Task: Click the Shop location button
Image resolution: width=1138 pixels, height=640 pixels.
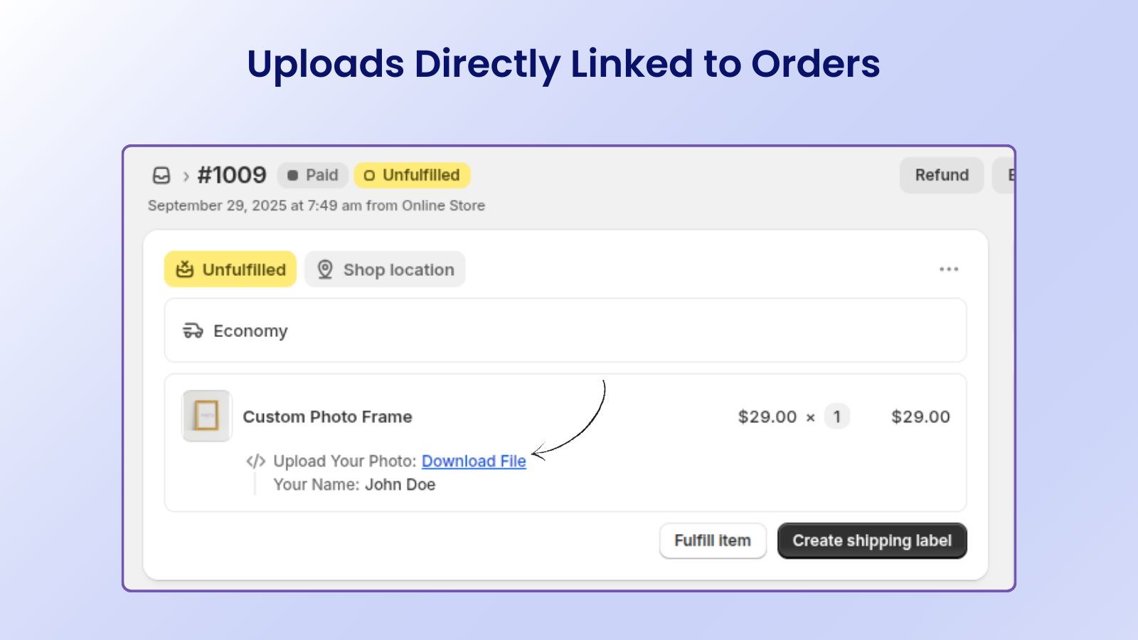Action: [385, 269]
